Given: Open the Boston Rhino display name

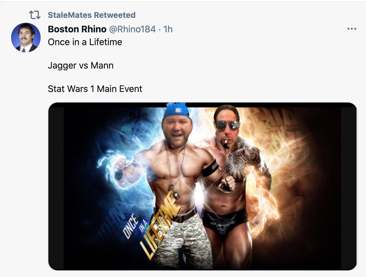Looking at the screenshot, I should pyautogui.click(x=77, y=29).
